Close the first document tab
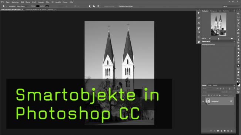Screen dimensions: 241x135 23,10
